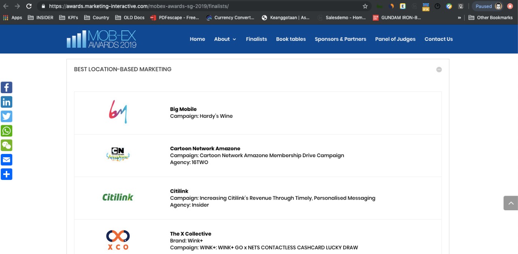Click the browser address bar

[x=202, y=6]
